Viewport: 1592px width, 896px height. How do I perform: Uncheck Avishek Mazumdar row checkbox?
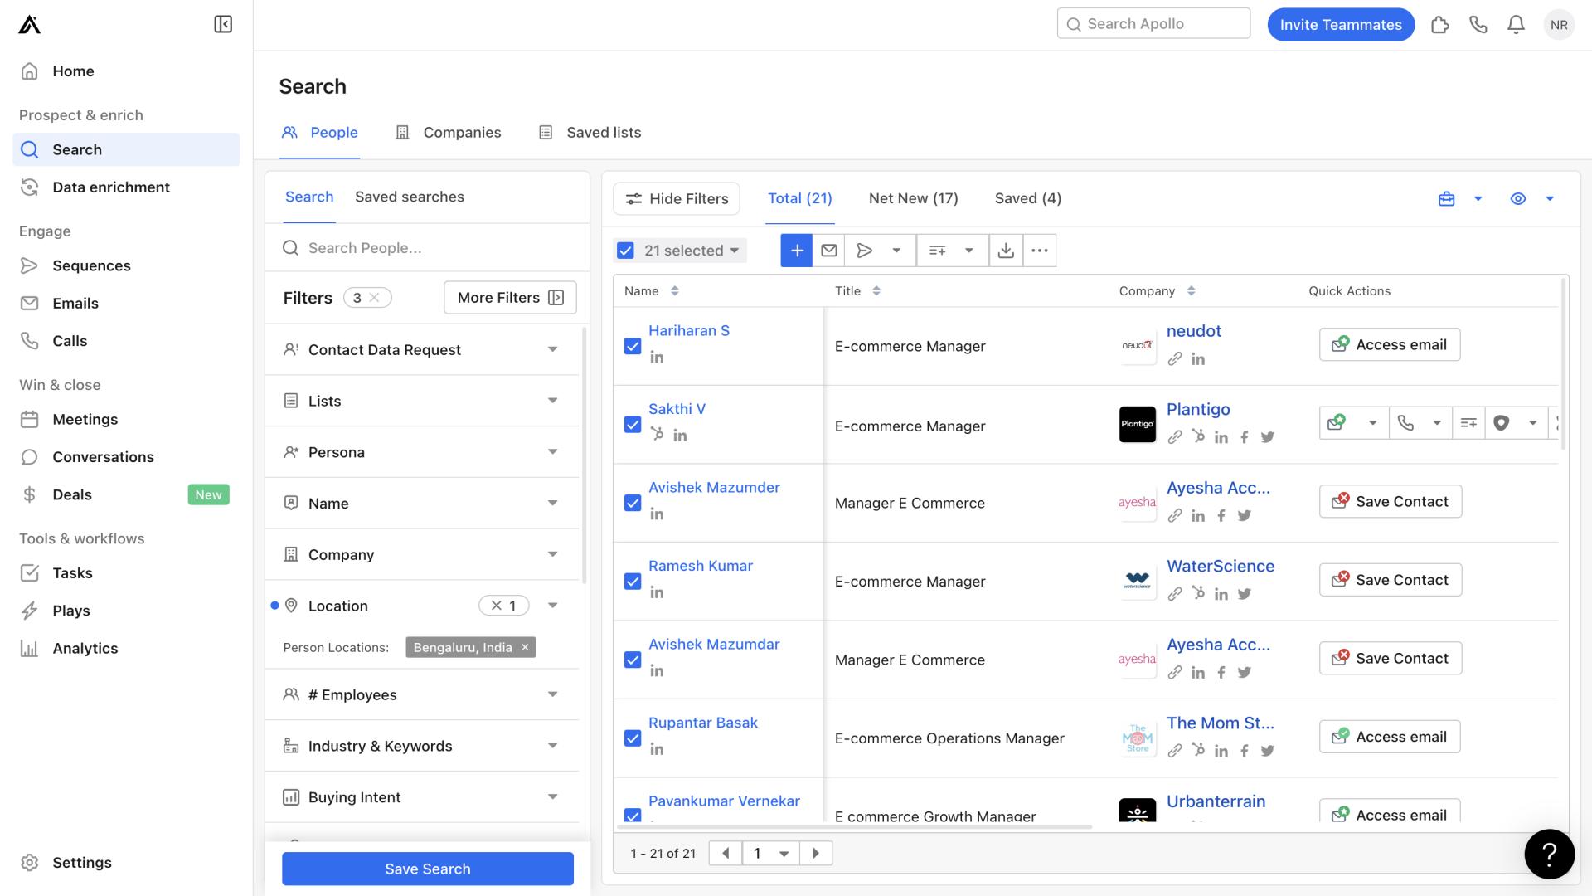pos(633,660)
